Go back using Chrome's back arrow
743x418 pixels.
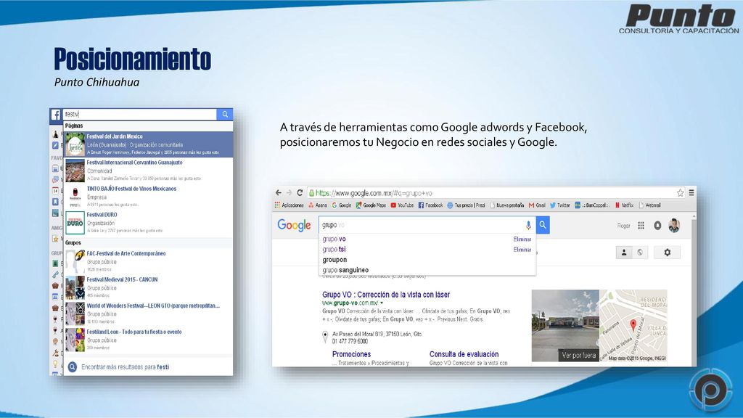[x=278, y=193]
